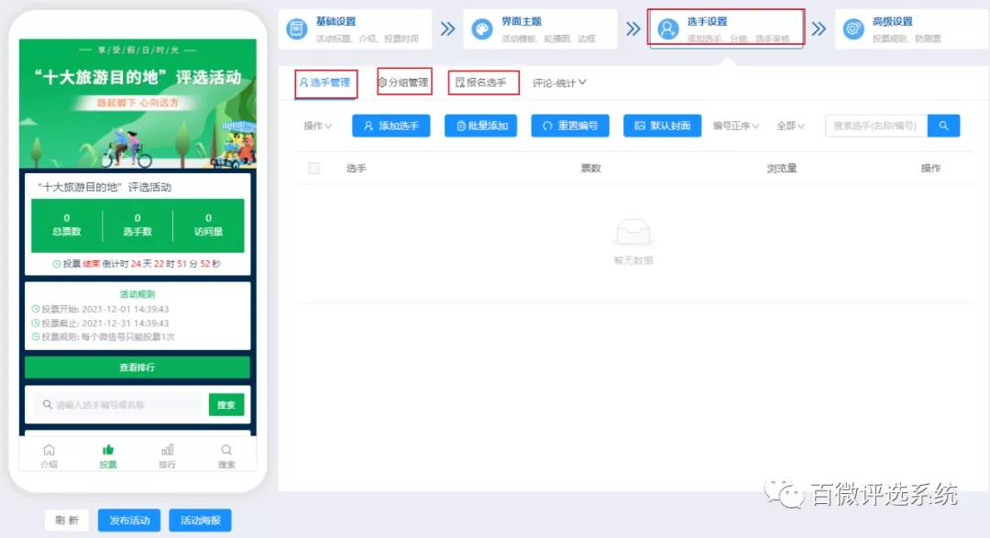Open the 操作 dropdown
The image size is (990, 538).
coord(316,125)
